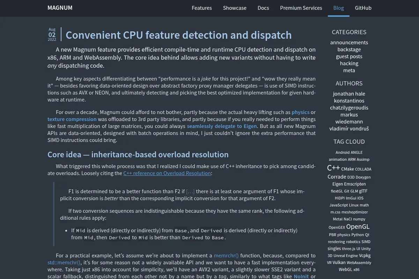The width and height of the screenshot is (419, 279).
Task: Open the Emscripten tag
Action: [x=355, y=184]
